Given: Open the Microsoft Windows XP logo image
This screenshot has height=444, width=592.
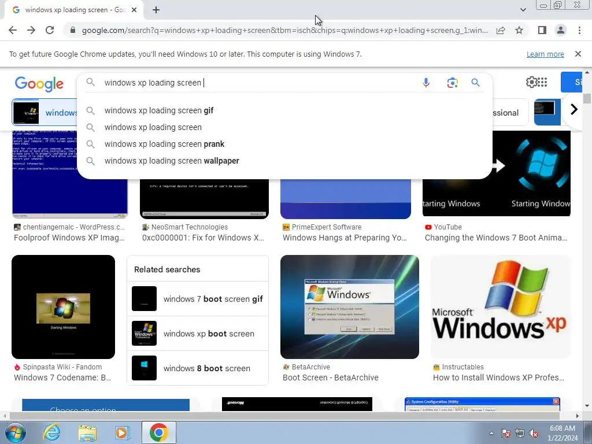Looking at the screenshot, I should [x=500, y=307].
